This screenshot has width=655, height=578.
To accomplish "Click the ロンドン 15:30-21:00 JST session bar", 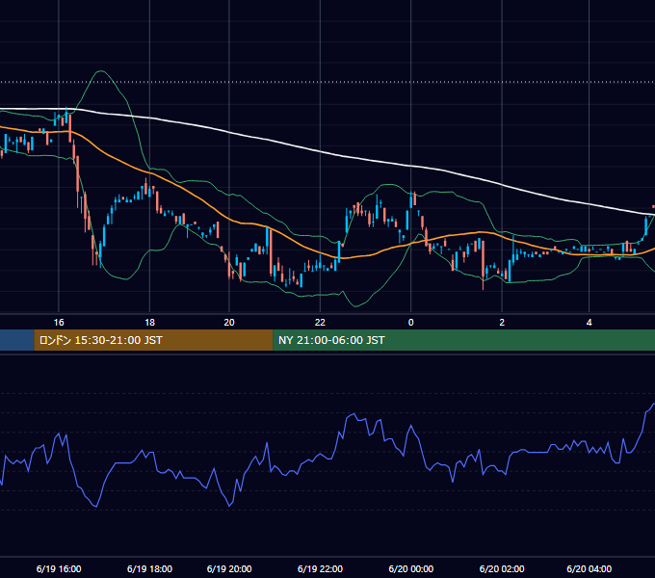I will (x=153, y=340).
